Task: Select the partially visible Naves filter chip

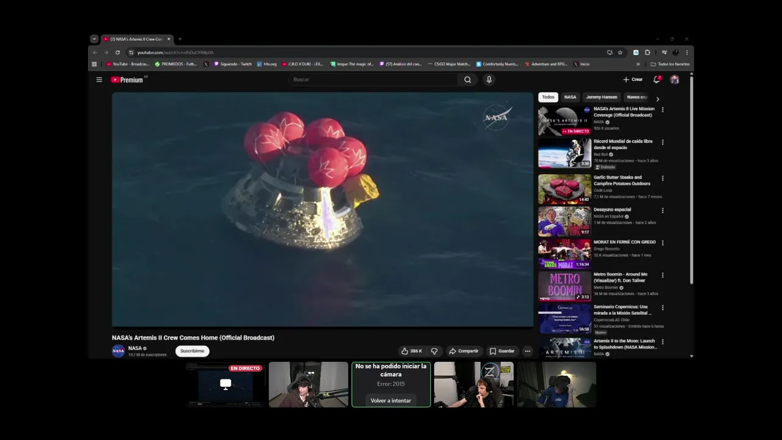Action: pyautogui.click(x=637, y=97)
